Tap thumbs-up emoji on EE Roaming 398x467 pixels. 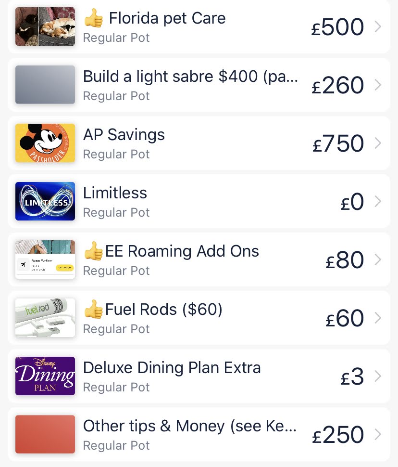click(93, 251)
